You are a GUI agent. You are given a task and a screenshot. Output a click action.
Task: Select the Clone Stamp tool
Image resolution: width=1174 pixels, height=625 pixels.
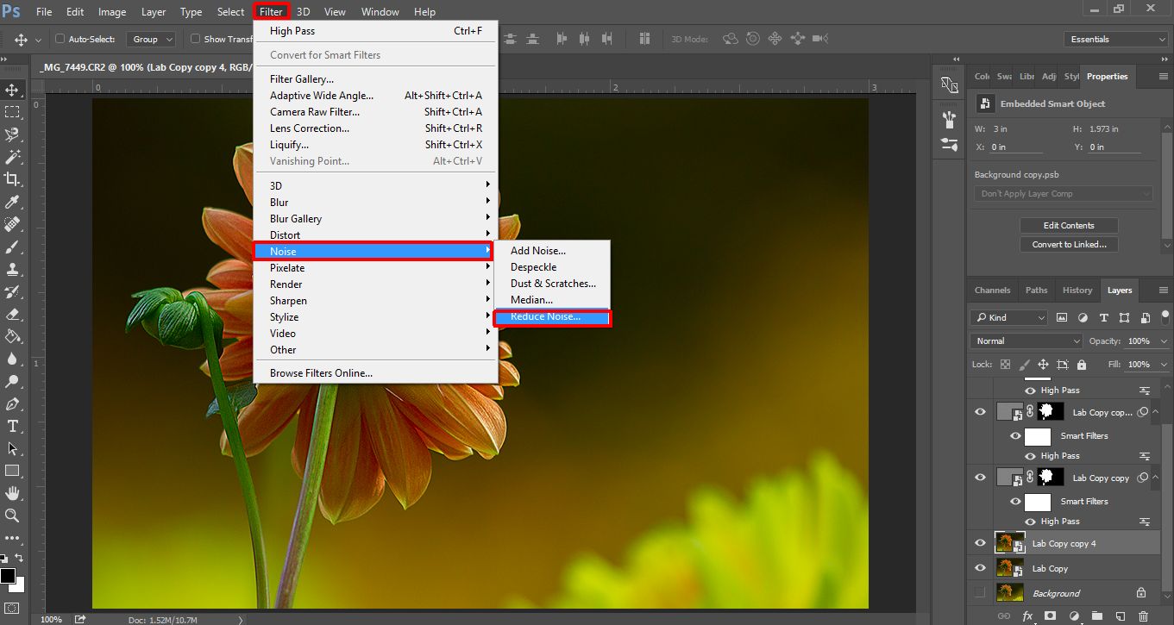(12, 269)
